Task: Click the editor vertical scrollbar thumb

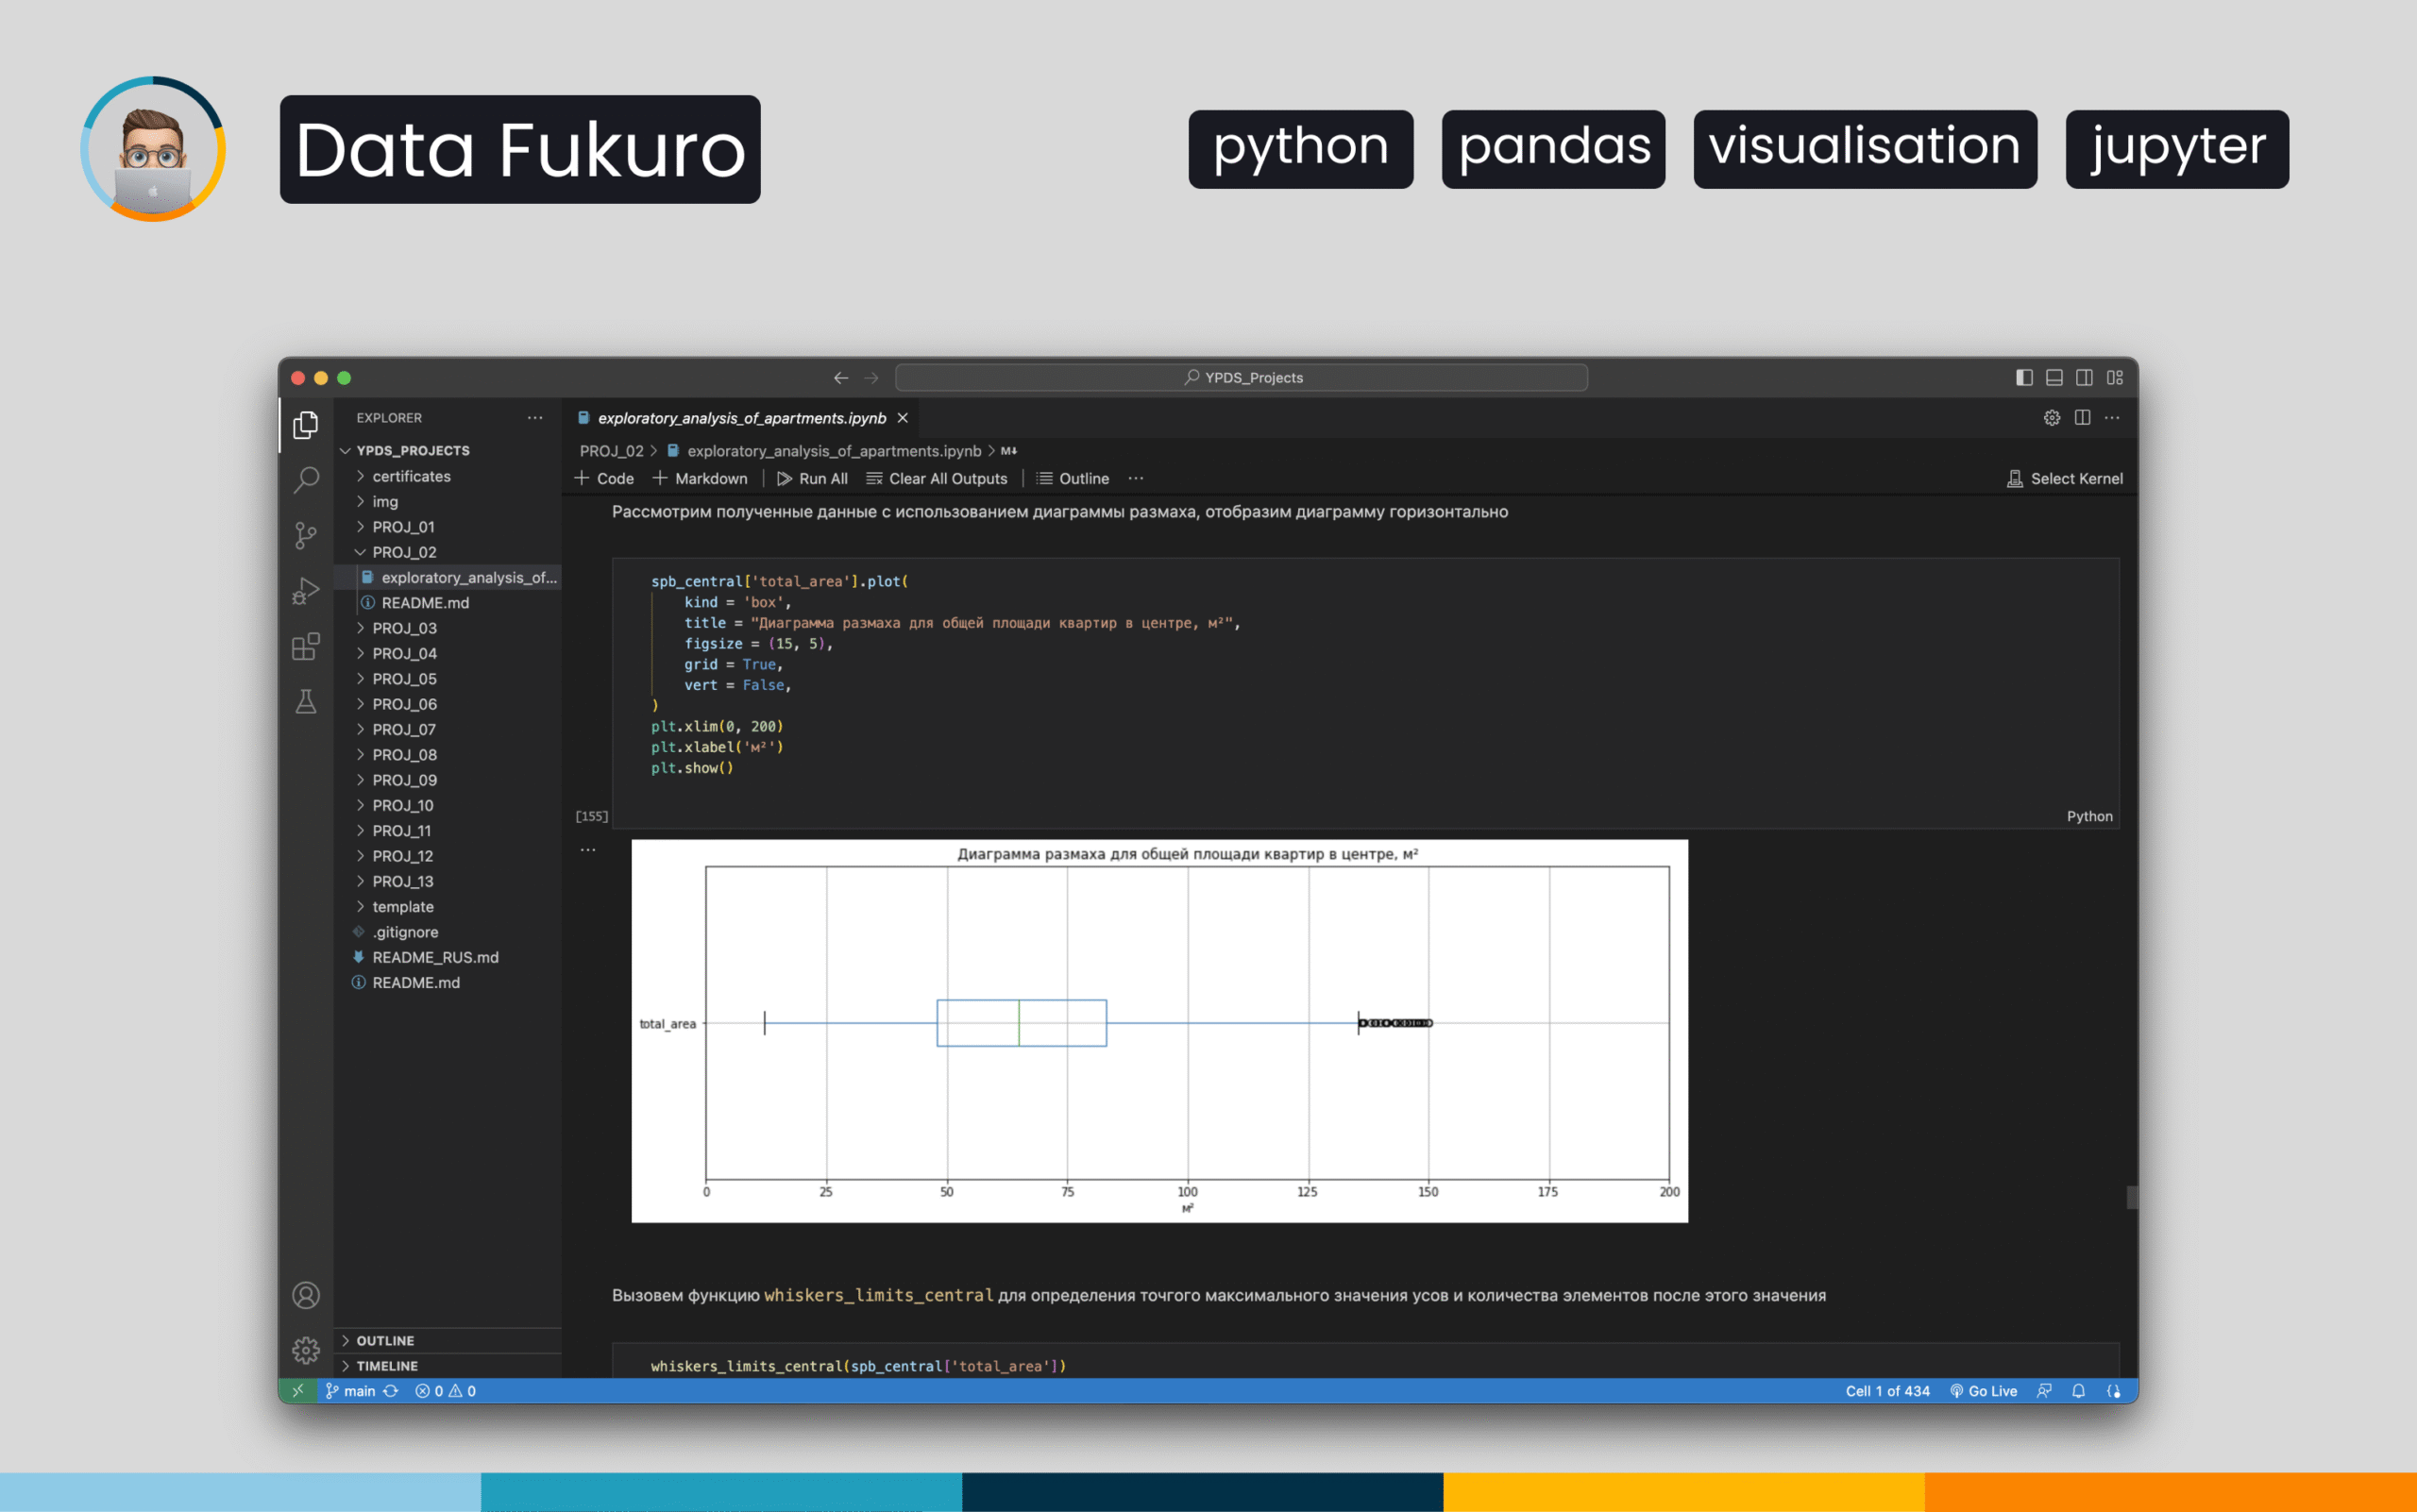Action: point(2131,1197)
